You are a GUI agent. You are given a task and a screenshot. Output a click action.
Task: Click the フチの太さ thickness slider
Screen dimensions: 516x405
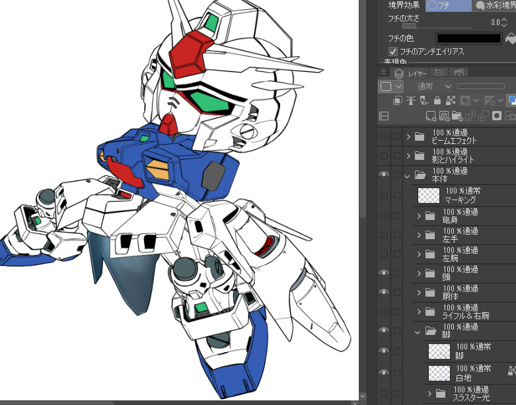tap(436, 26)
